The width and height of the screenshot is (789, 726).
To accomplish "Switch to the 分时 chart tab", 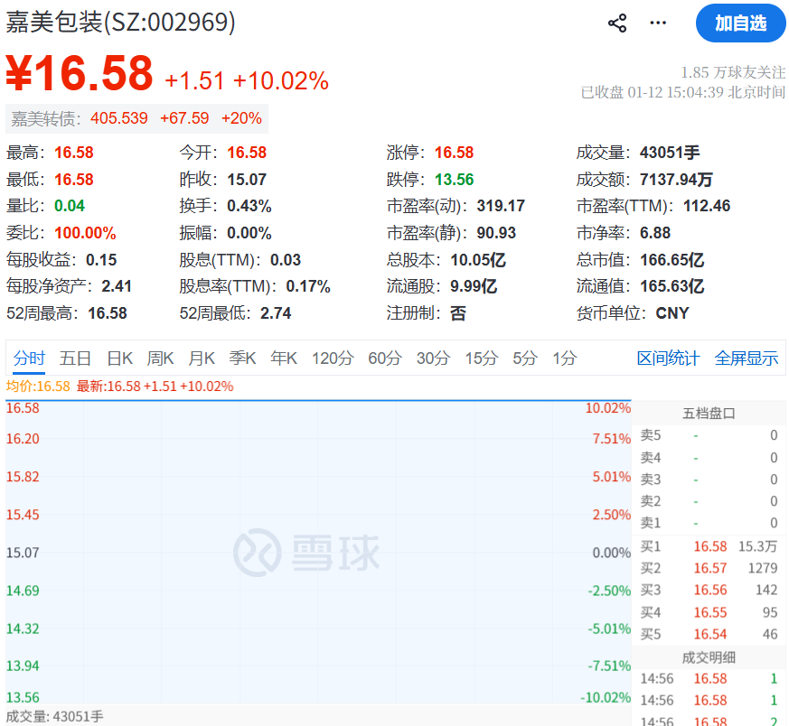I will (x=28, y=358).
